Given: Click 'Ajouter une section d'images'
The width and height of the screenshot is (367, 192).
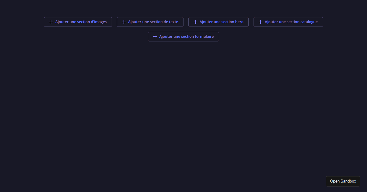Looking at the screenshot, I should click(78, 22).
